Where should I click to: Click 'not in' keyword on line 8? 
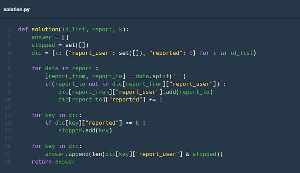click(98, 84)
